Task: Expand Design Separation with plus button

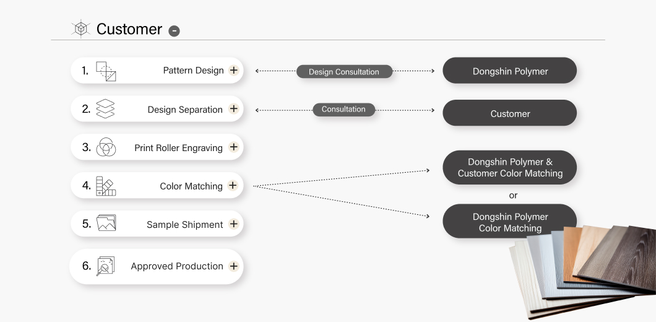Action: (x=233, y=109)
